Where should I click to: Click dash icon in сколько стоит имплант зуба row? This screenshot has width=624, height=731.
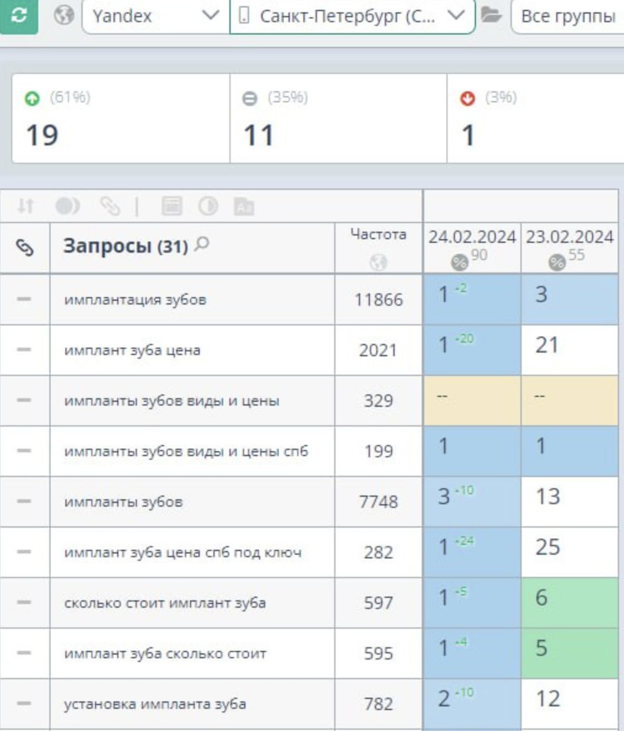pyautogui.click(x=24, y=602)
